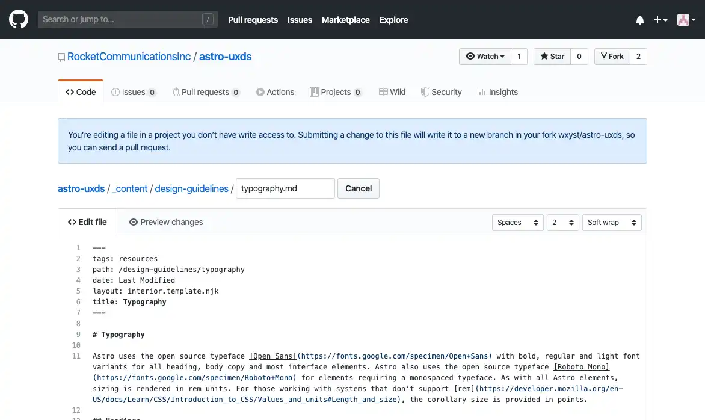705x420 pixels.
Task: Click the Cancel button
Action: (x=358, y=188)
